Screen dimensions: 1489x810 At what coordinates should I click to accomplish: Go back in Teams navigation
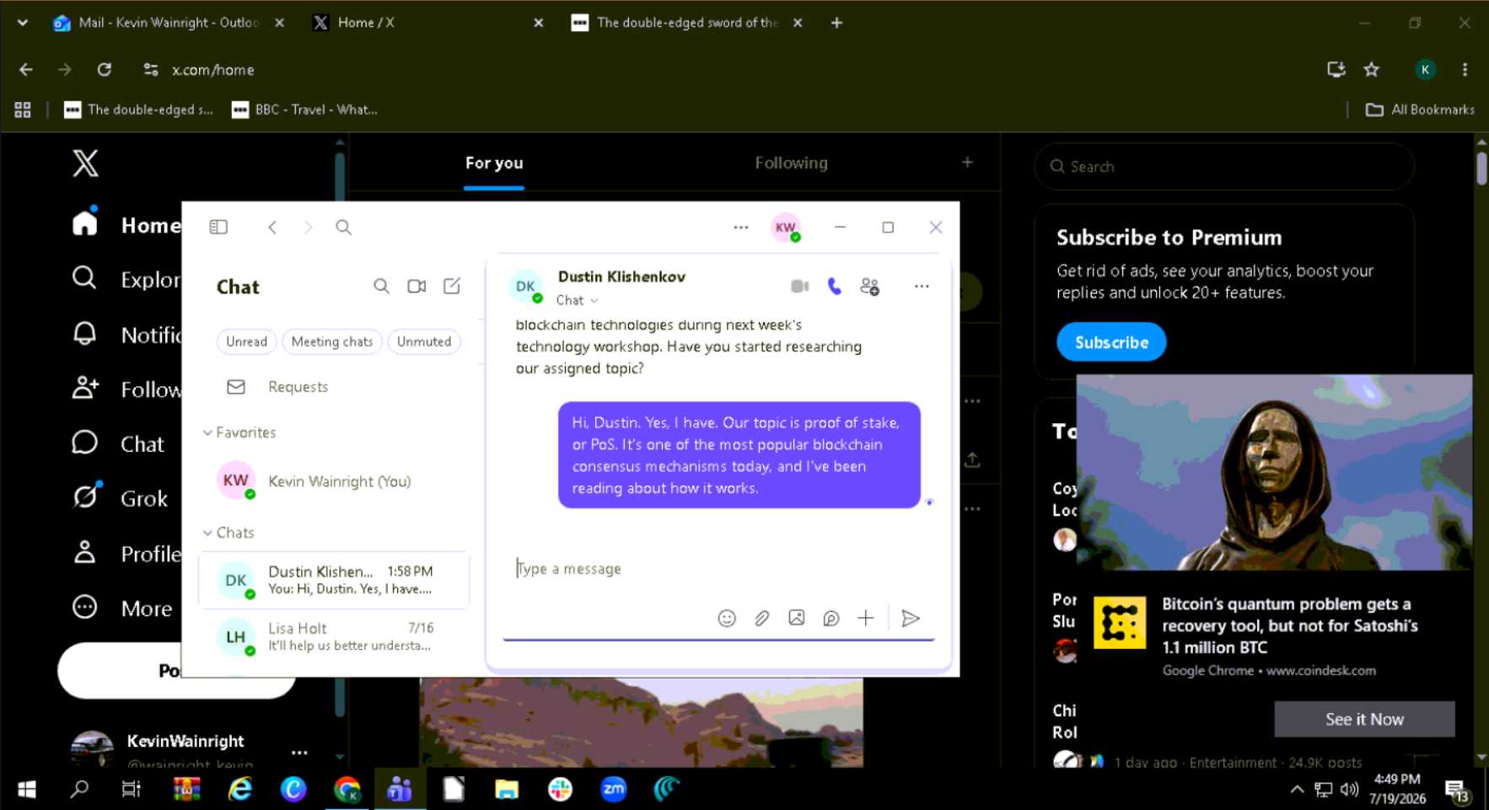pos(272,227)
